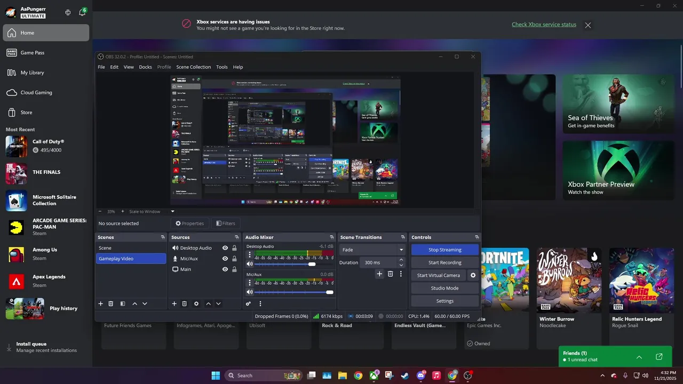This screenshot has height=384, width=683.
Task: Open source properties gear in Sources toolbar
Action: pyautogui.click(x=196, y=303)
